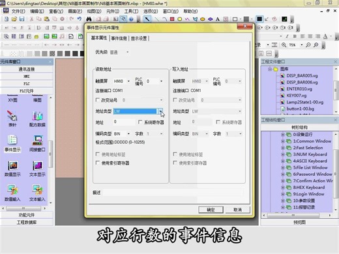This screenshot has height=254, width=339.
Task: Toggle read address 使用索引寄存器 checkbox
Action: click(98, 163)
